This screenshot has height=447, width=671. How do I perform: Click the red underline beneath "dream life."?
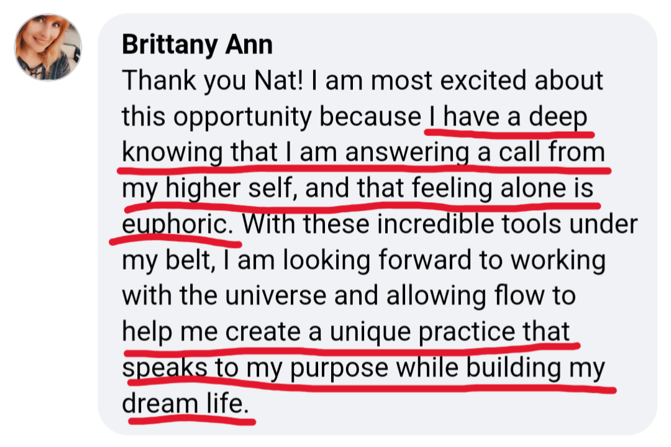[x=192, y=421]
